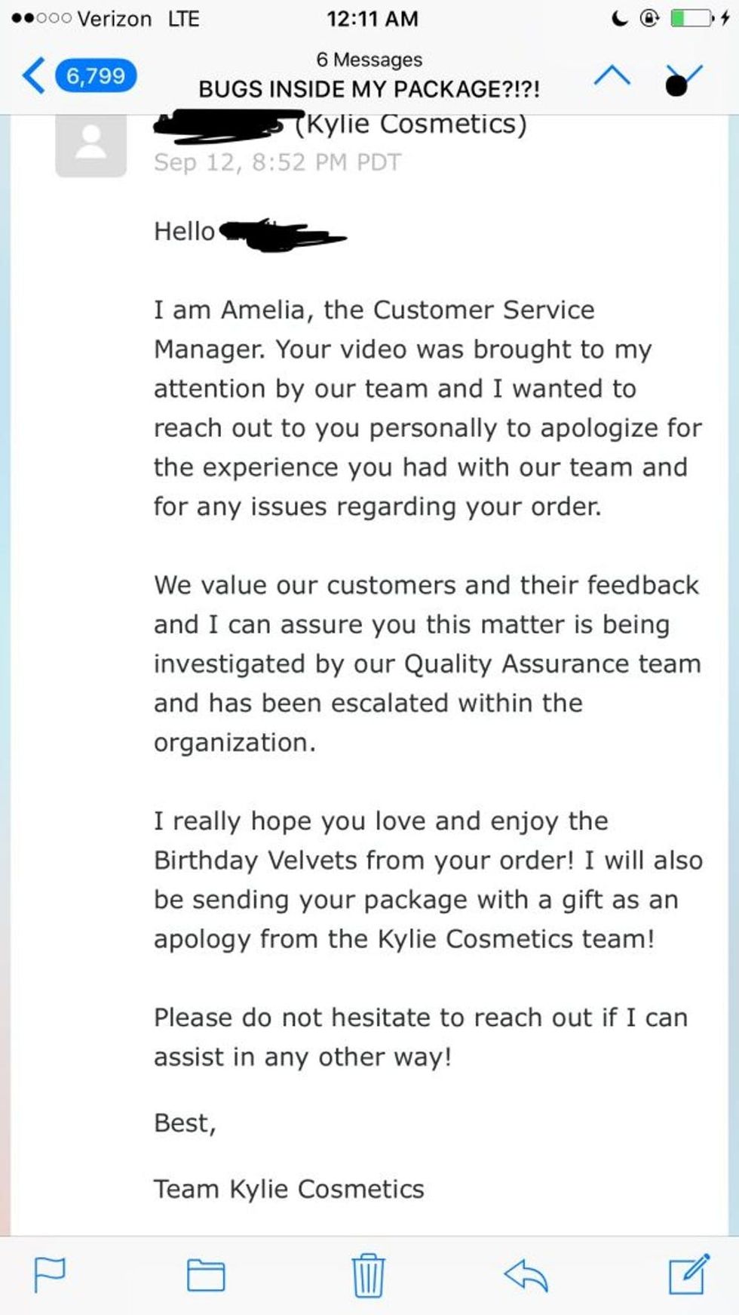739x1315 pixels.
Task: Compose a new message with pencil icon
Action: tap(688, 1273)
